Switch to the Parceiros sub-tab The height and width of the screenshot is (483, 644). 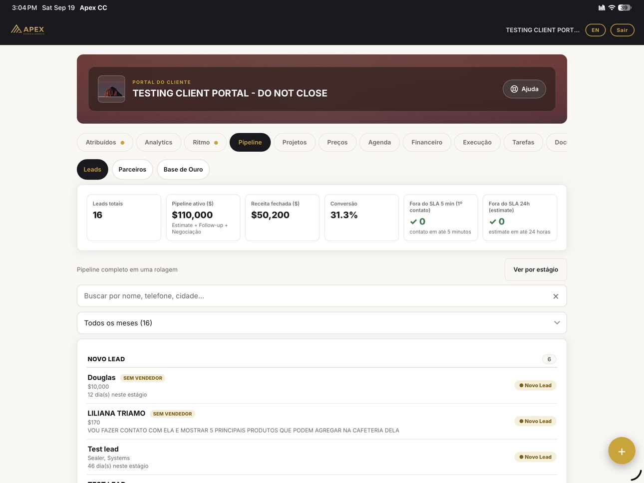132,169
